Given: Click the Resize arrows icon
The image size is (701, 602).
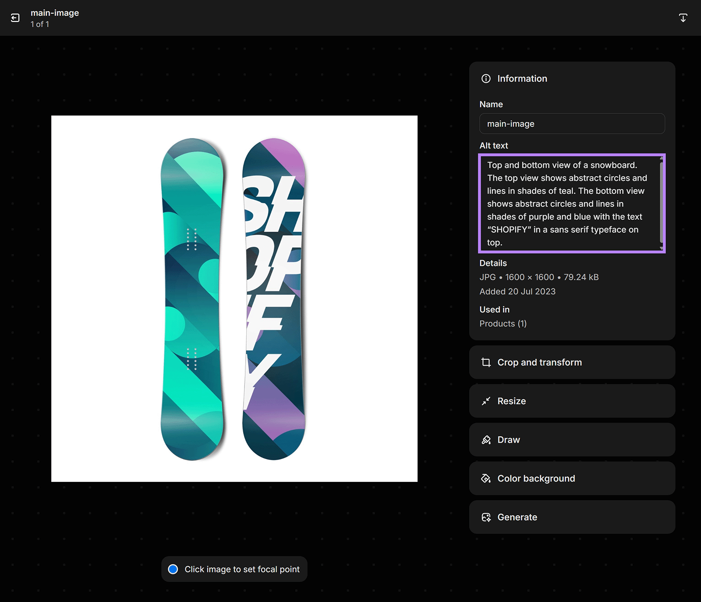Looking at the screenshot, I should pyautogui.click(x=486, y=401).
